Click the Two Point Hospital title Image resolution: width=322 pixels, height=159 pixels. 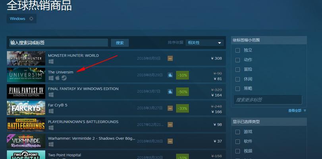click(x=64, y=155)
